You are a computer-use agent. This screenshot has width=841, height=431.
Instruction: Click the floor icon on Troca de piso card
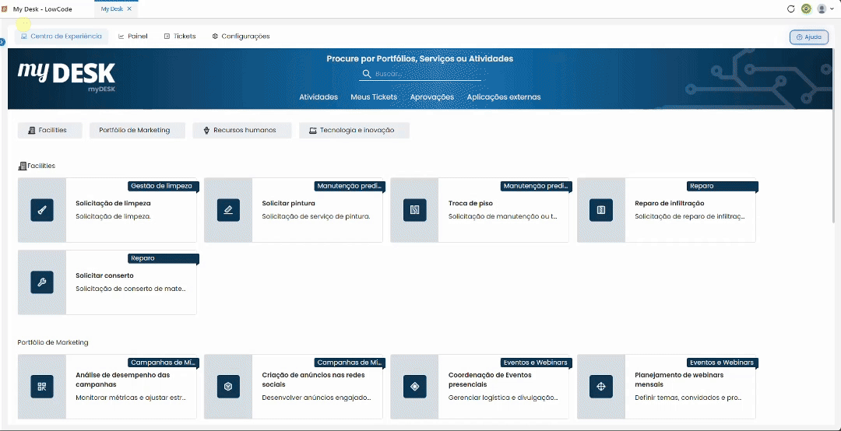pyautogui.click(x=414, y=210)
